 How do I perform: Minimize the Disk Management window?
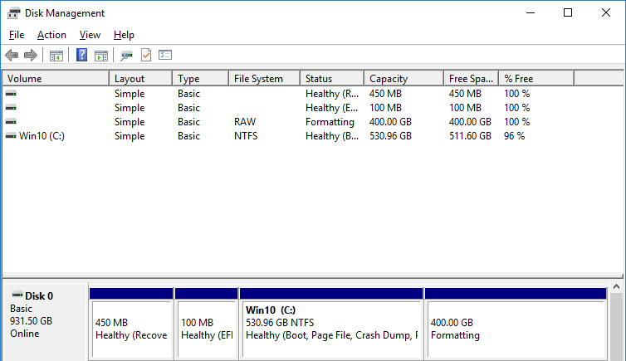(x=531, y=12)
